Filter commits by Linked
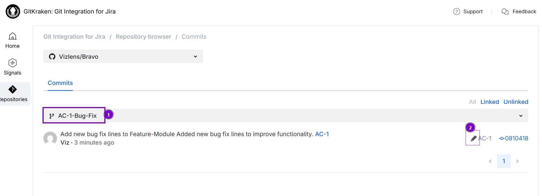 (x=490, y=102)
